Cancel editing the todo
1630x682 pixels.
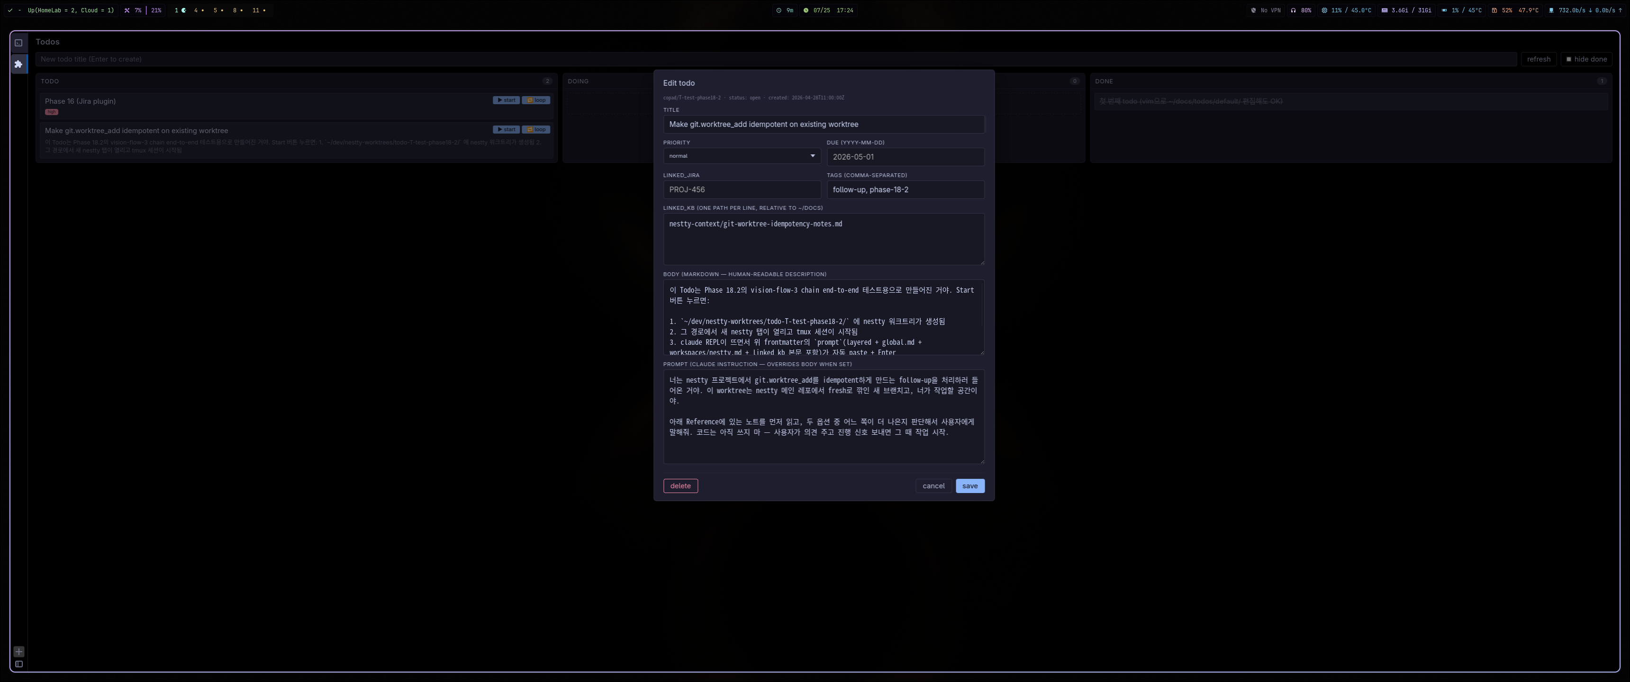tap(933, 486)
